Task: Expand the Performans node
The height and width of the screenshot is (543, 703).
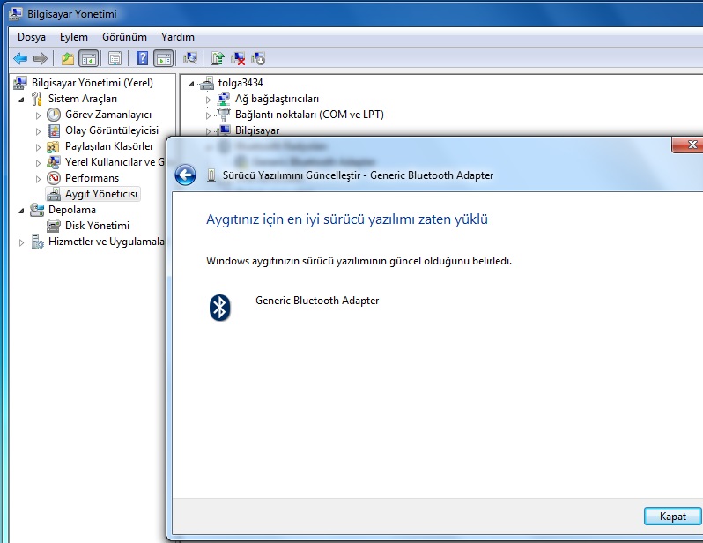Action: (38, 179)
